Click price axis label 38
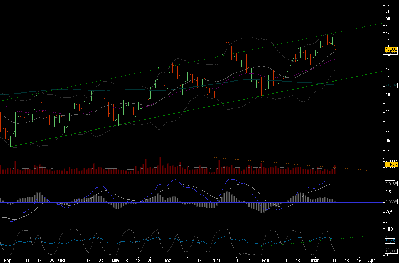The height and width of the screenshot is (263, 399). click(388, 112)
